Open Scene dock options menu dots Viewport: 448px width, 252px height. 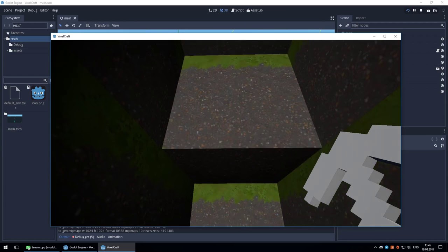[444, 17]
